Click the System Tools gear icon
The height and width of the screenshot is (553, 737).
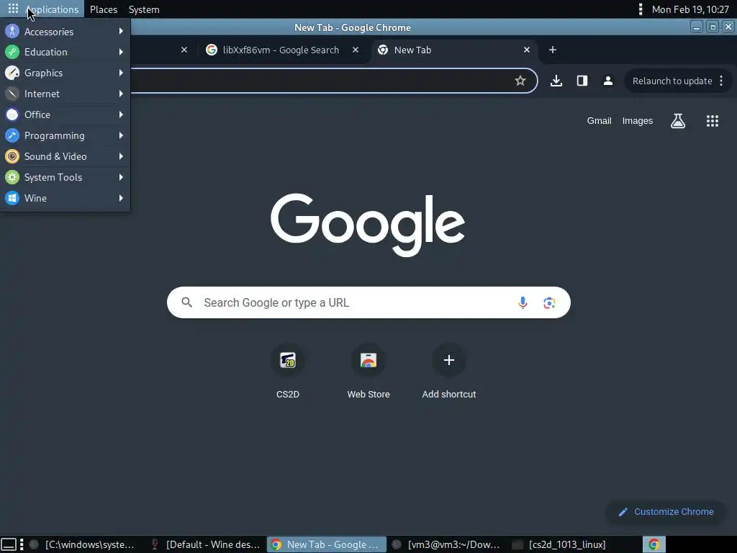(12, 177)
